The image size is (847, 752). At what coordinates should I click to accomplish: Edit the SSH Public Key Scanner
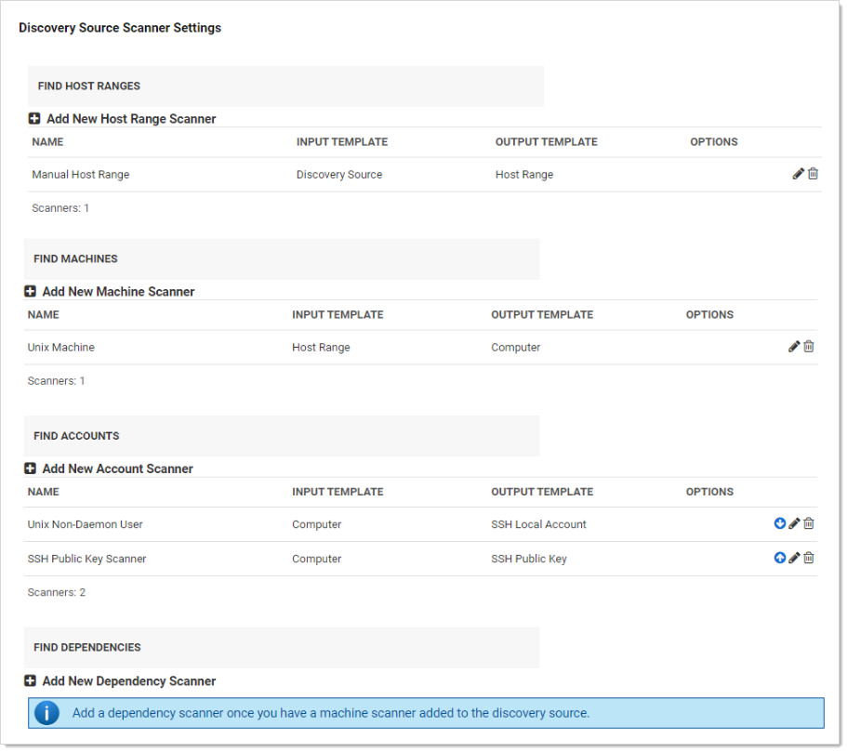click(793, 558)
